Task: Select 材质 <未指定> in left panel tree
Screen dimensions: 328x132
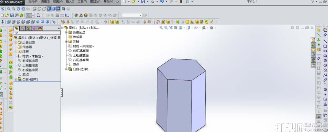Action: pos(32,56)
